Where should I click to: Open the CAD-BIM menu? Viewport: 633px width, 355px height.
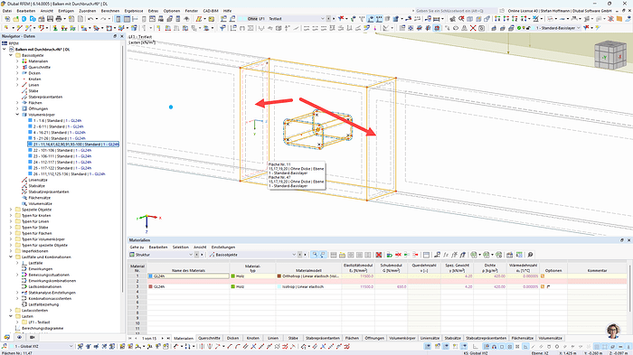click(x=211, y=11)
